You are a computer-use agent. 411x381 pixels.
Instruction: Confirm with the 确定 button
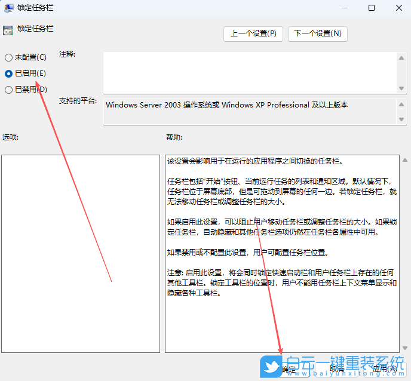(289, 370)
